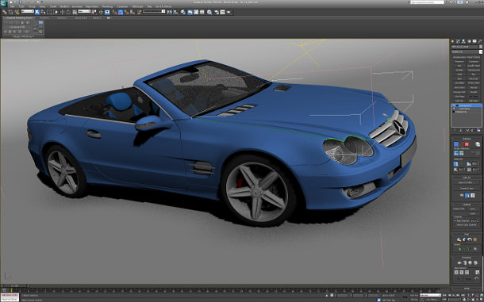Open the Curve Editor from the toolbar
This screenshot has width=484, height=302.
tap(196, 12)
